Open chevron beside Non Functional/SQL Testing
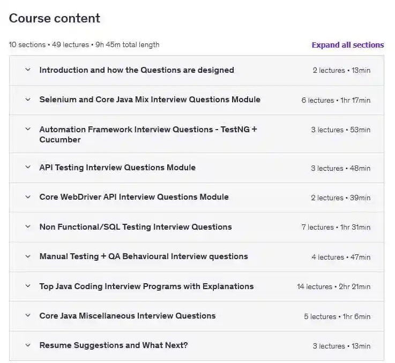 pos(28,227)
